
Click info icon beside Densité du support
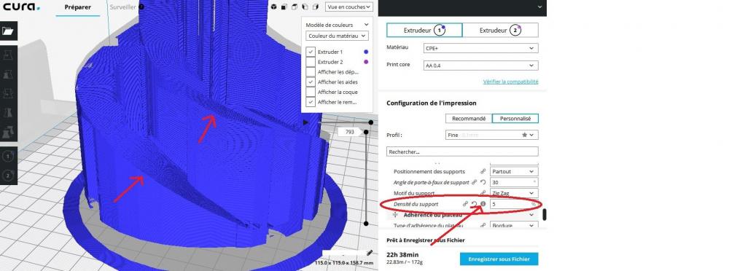click(483, 203)
